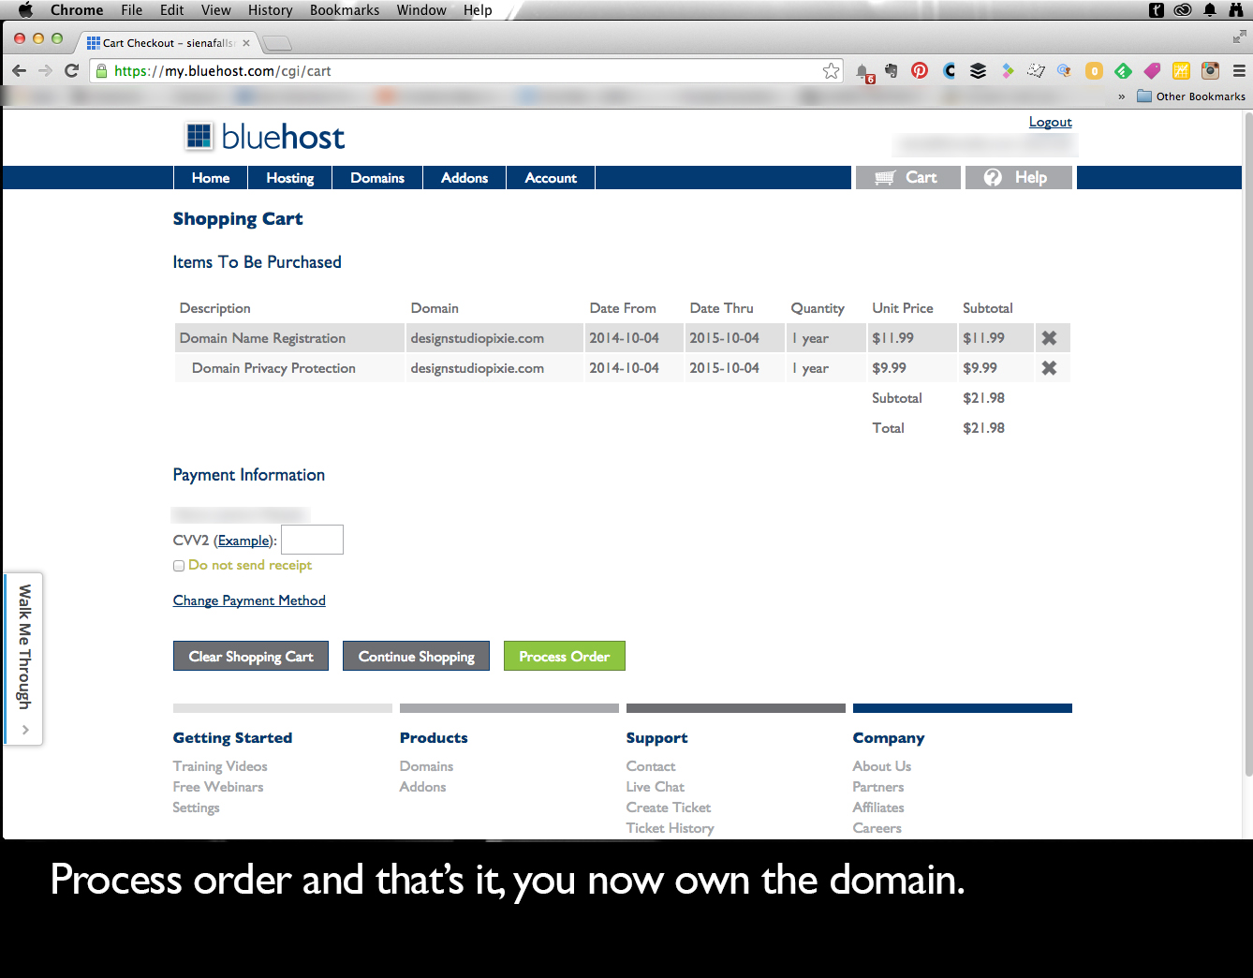This screenshot has height=978, width=1253.
Task: Click the blue C extension icon
Action: click(950, 70)
